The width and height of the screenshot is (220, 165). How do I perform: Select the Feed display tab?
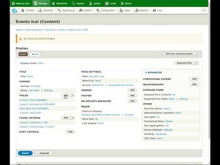[x=23, y=54]
